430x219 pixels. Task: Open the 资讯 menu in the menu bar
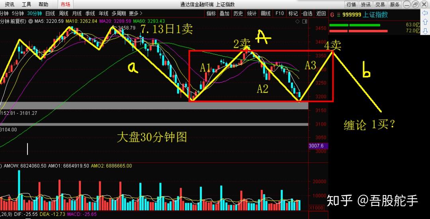pos(10,4)
